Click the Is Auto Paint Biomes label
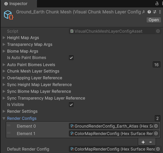 (27, 58)
